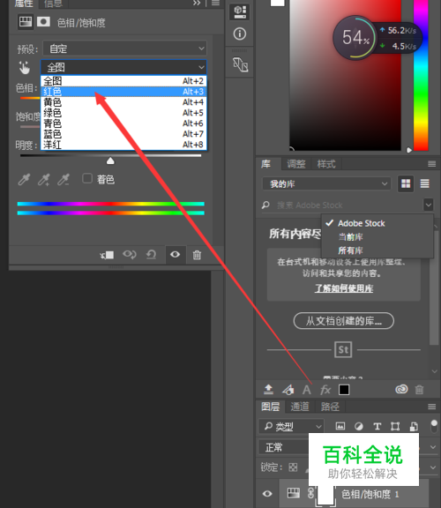This screenshot has width=441, height=508.
Task: Click the Adobe Stock St icon
Action: click(343, 349)
